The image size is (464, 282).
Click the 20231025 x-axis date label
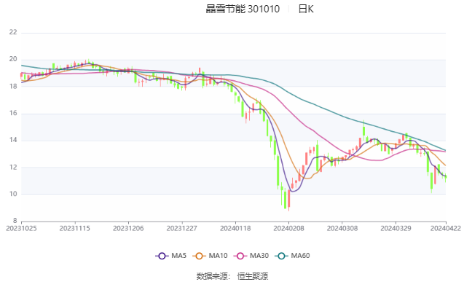(x=21, y=228)
